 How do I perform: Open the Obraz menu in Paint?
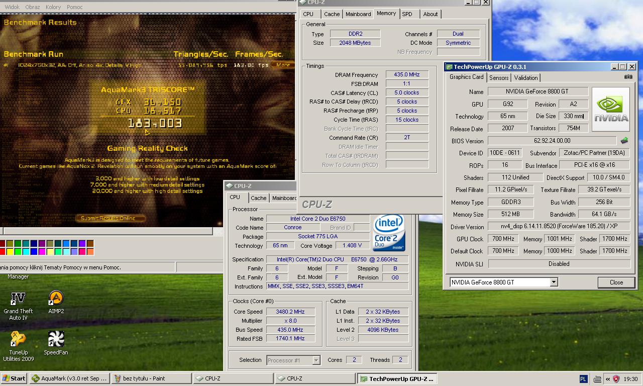tap(33, 7)
